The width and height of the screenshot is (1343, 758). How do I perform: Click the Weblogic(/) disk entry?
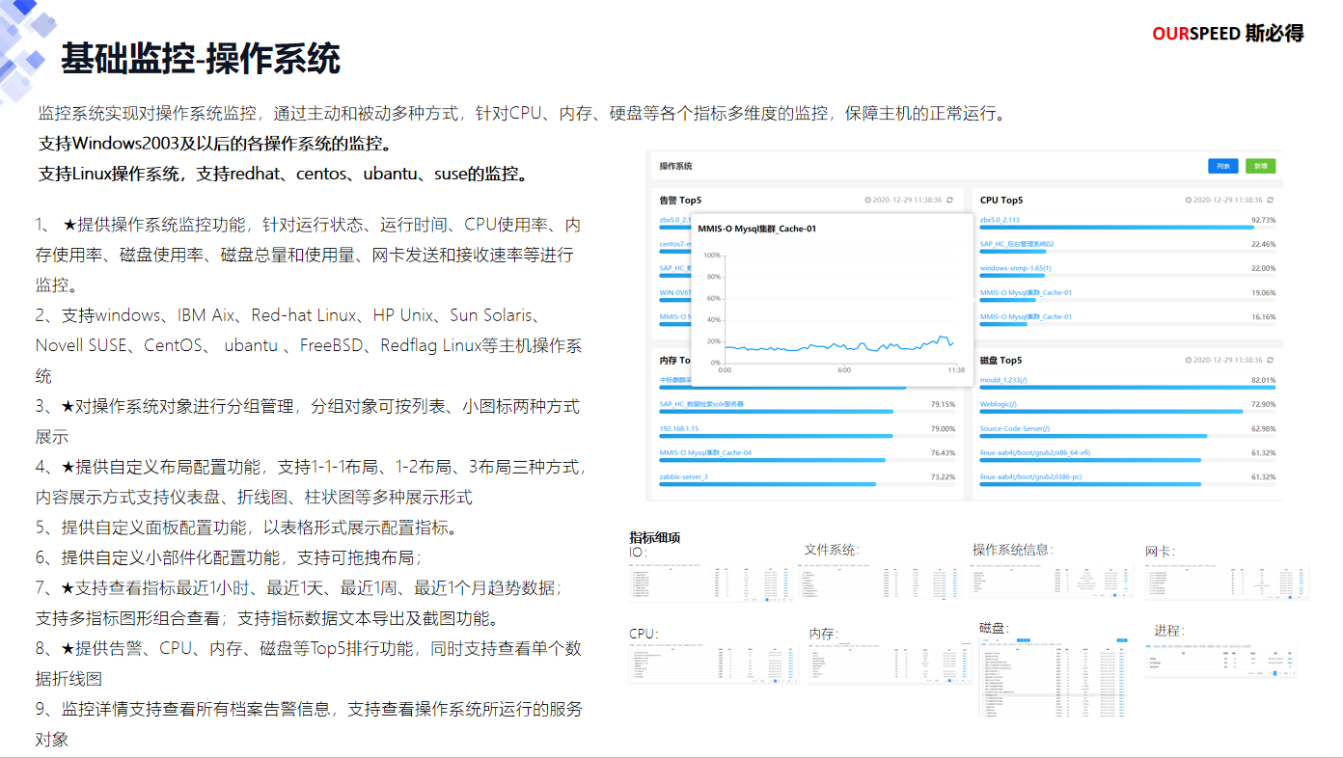coord(998,404)
